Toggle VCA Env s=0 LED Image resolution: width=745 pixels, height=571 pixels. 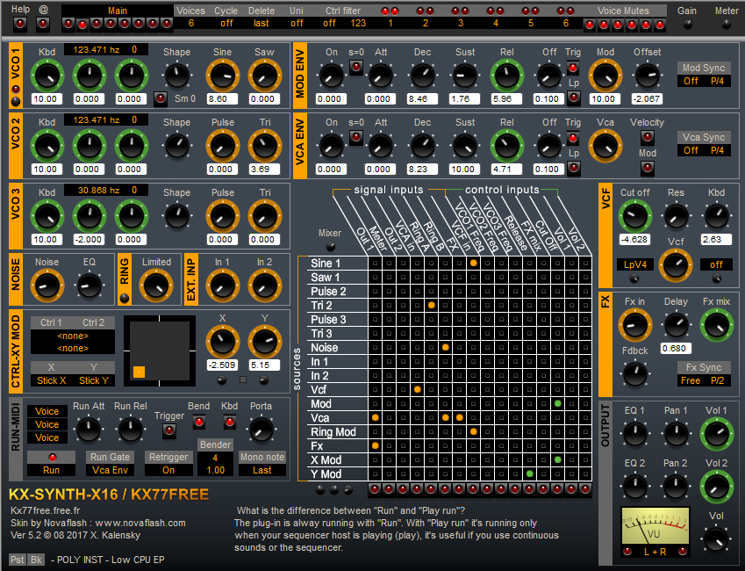(356, 138)
